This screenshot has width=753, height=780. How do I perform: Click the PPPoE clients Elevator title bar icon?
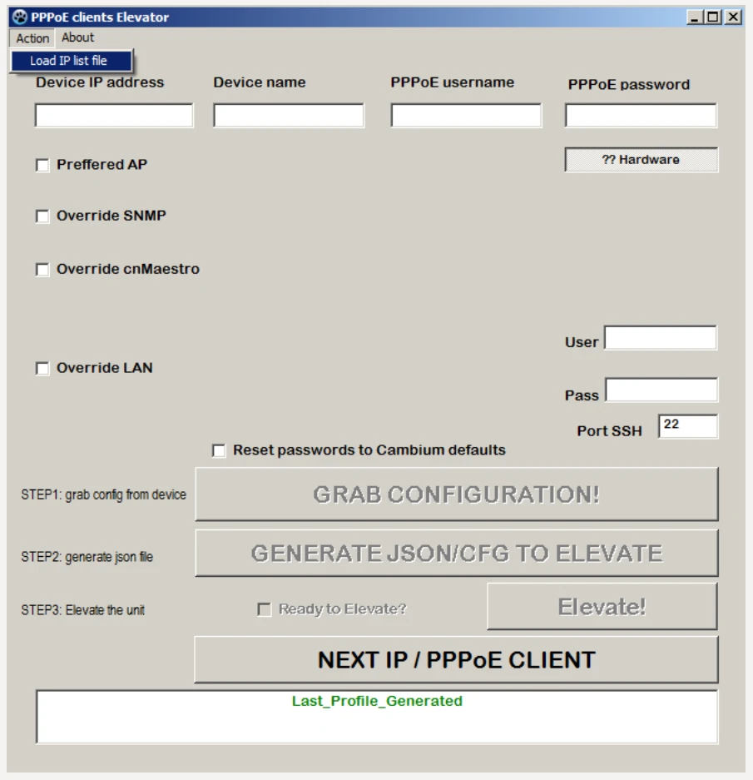[20, 17]
